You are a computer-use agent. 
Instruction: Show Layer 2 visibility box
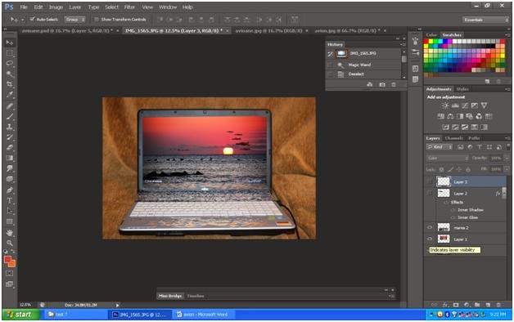click(430, 194)
